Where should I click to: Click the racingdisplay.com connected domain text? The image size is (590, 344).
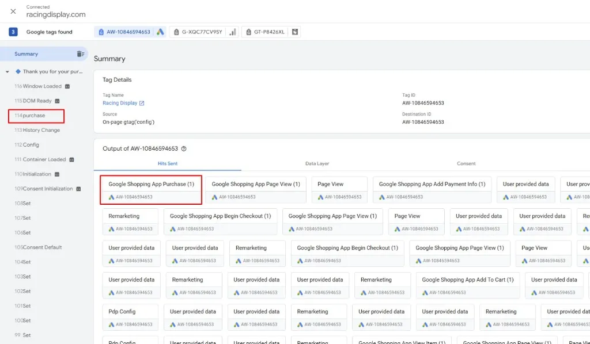tap(56, 14)
